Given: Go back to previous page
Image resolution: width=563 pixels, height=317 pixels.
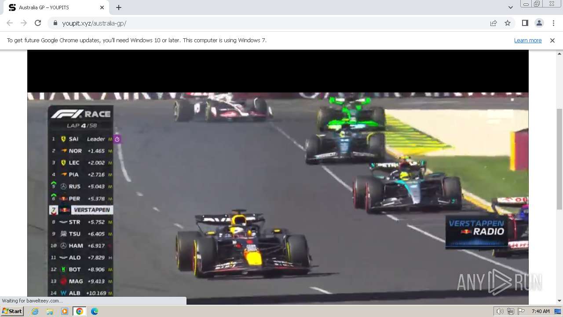Looking at the screenshot, I should (x=10, y=23).
